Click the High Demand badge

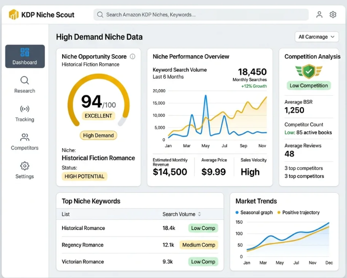click(x=98, y=135)
